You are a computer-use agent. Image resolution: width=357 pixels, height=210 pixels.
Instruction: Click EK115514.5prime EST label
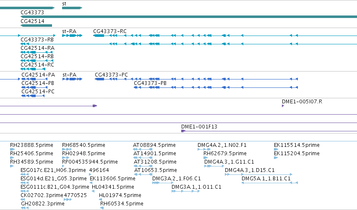(297, 145)
